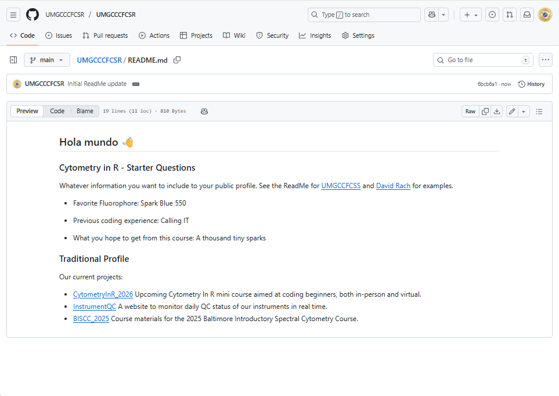Edit the file with pencil icon
The width and height of the screenshot is (559, 396).
(512, 111)
